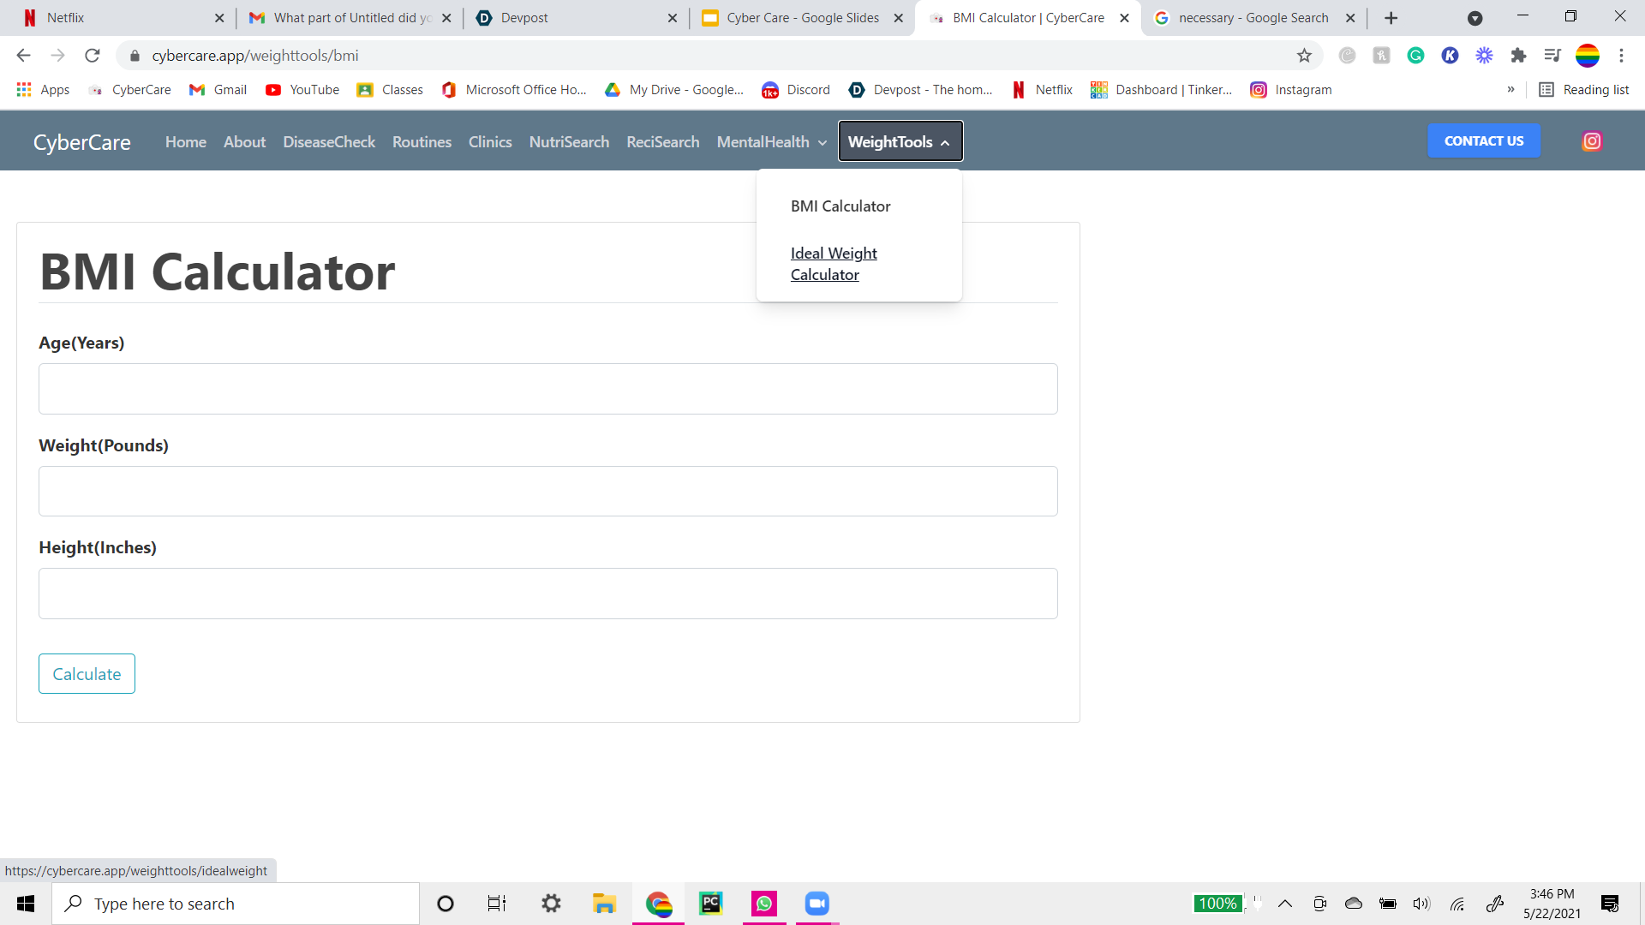Open the Chrome extensions puzzle icon
This screenshot has width=1645, height=925.
[1518, 56]
